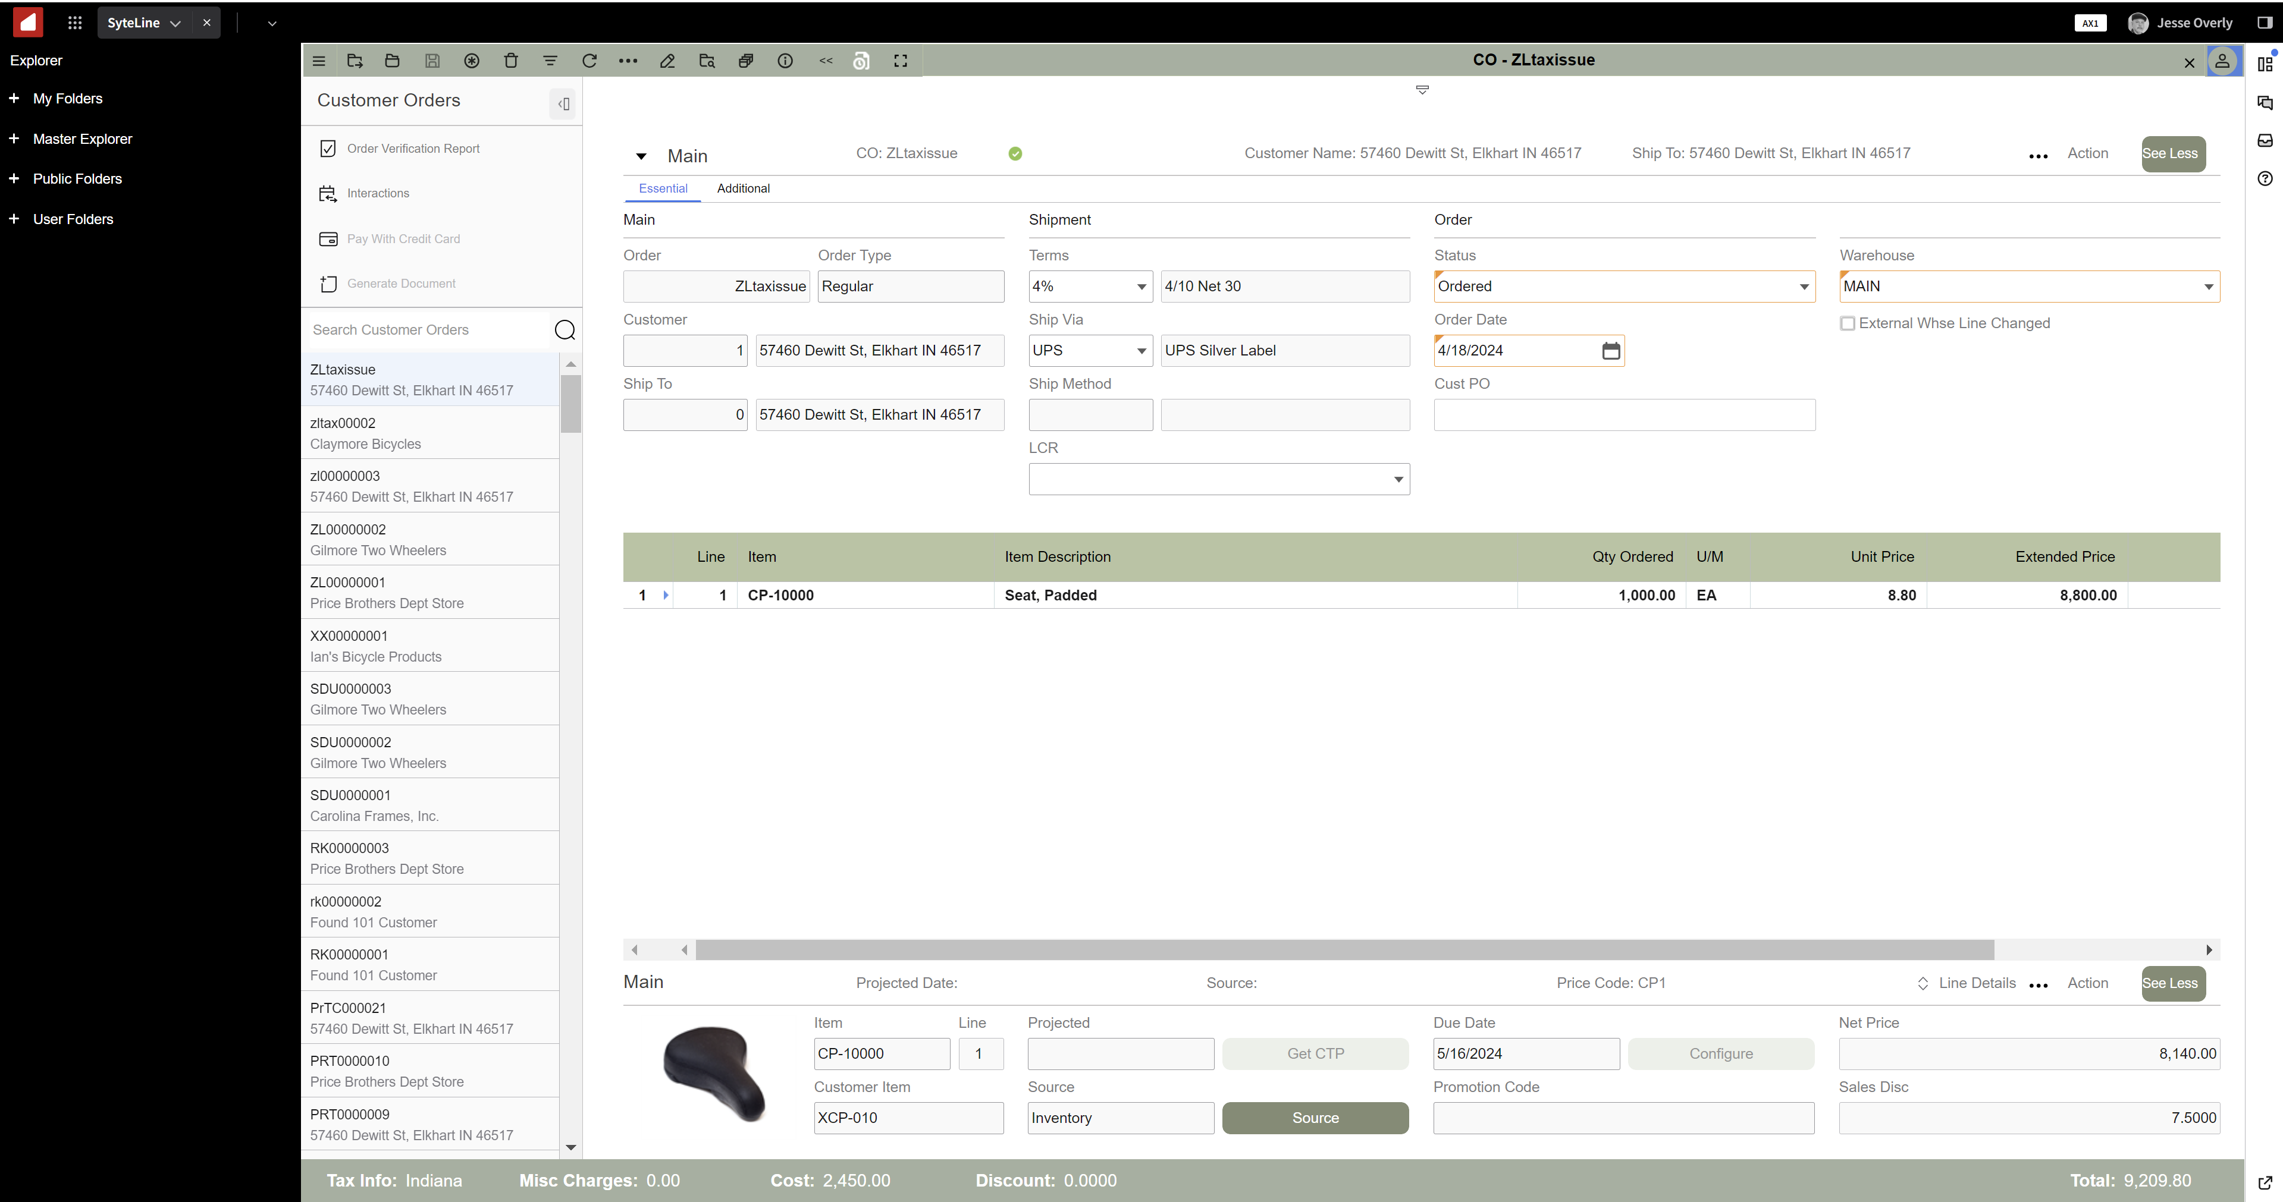This screenshot has width=2283, height=1202.
Task: Collapse the Customer Orders side panel
Action: 563,103
